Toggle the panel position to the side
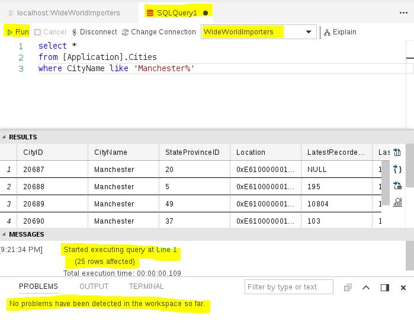 tap(385, 288)
